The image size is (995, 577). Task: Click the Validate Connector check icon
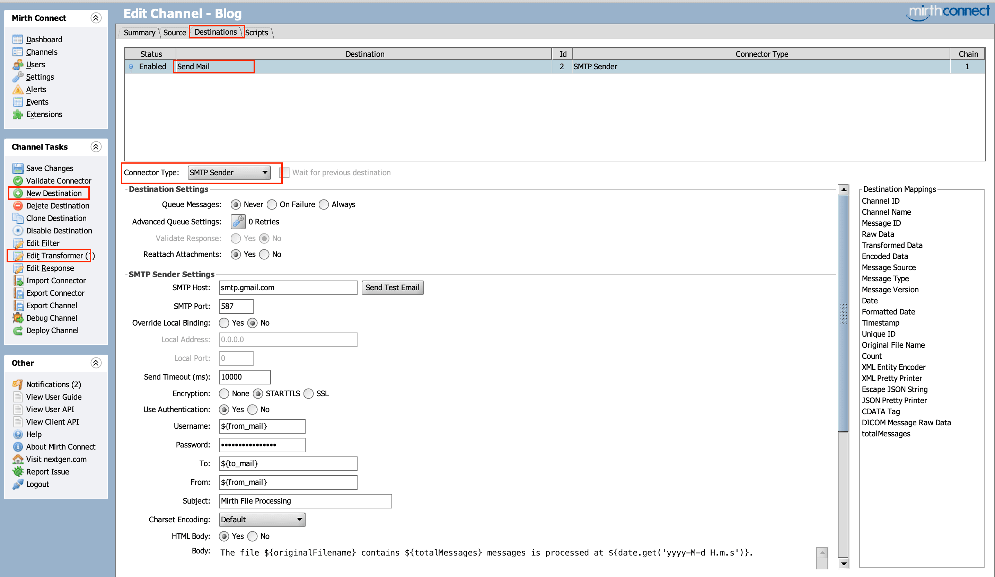coord(18,181)
